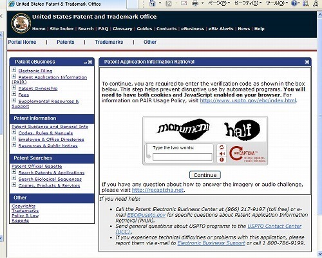Focus the 'Type the two words' field
The width and height of the screenshot is (322, 258).
click(x=182, y=157)
